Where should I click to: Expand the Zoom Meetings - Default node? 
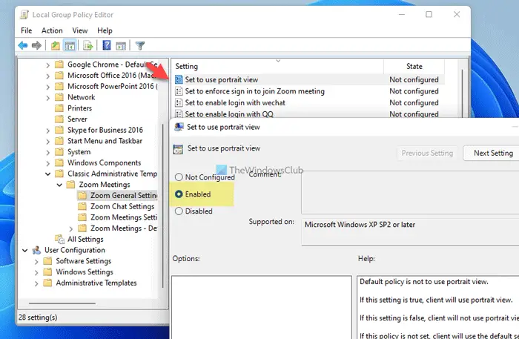[71, 228]
